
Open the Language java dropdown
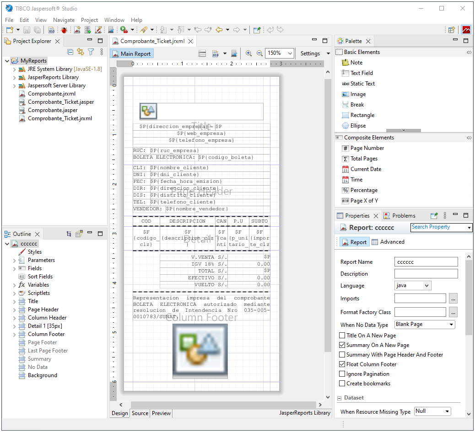(x=426, y=286)
